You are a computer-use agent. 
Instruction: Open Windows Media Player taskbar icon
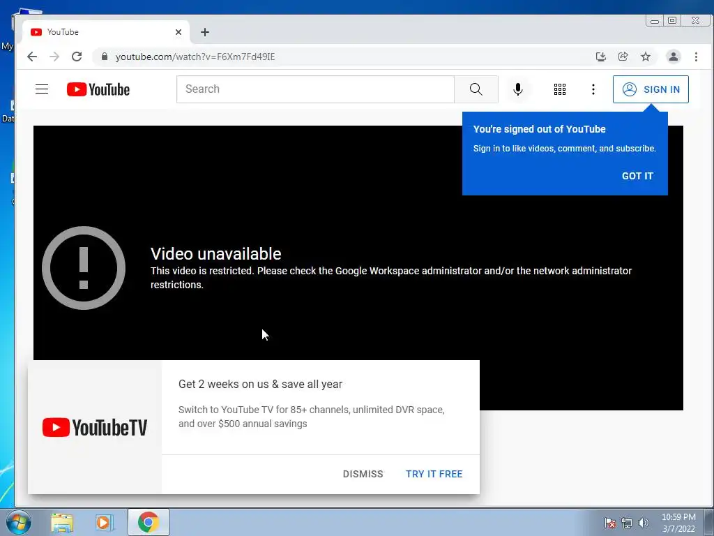104,523
